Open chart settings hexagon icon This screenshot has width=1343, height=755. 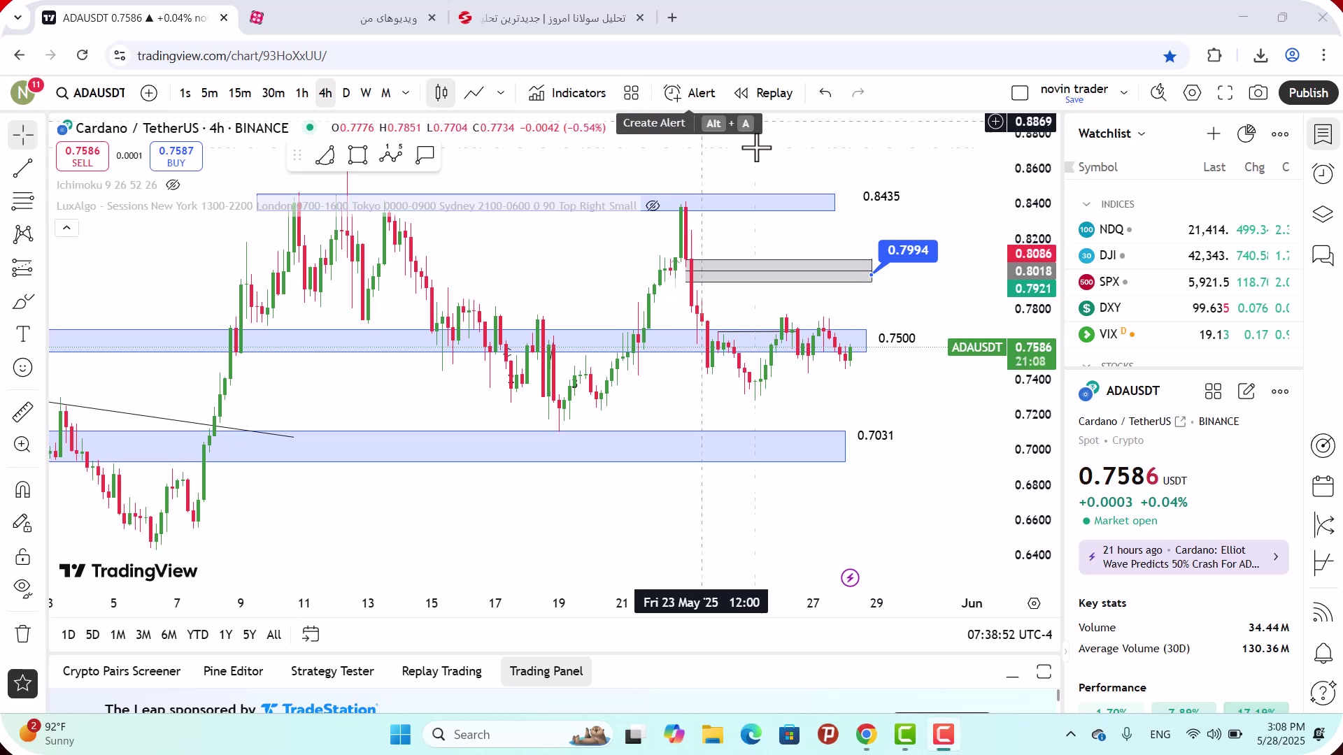pos(1192,93)
